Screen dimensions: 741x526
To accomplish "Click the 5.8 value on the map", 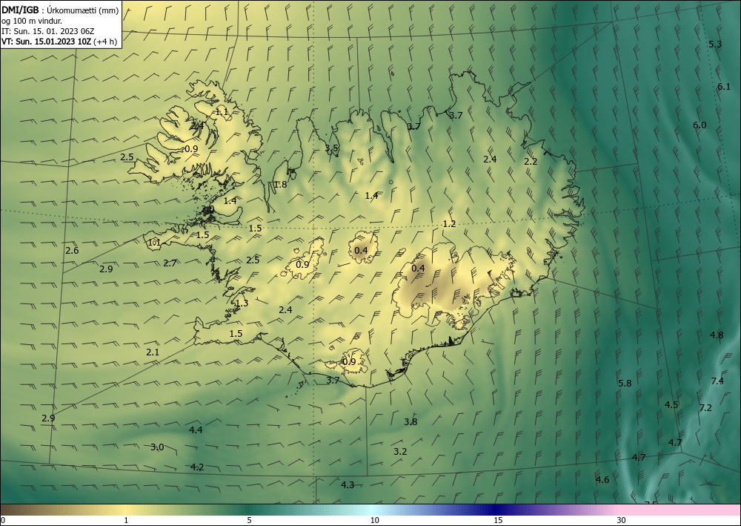I will tap(625, 383).
